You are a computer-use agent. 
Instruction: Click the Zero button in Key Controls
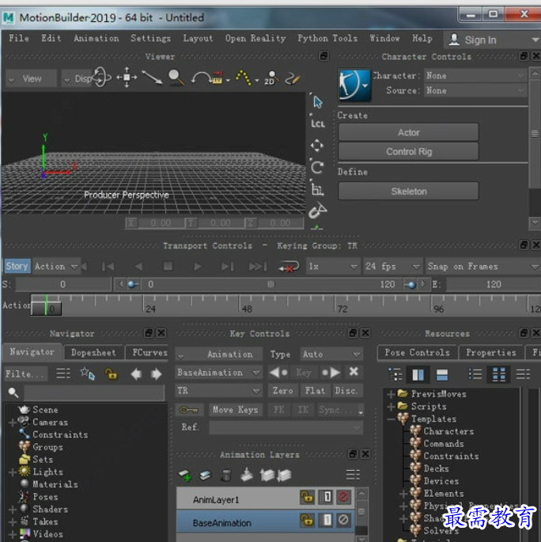click(282, 391)
